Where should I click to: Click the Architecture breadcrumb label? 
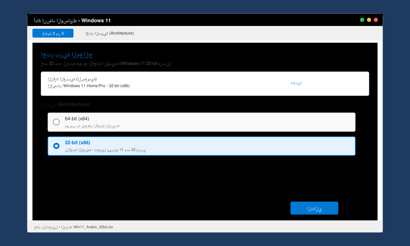click(x=110, y=33)
